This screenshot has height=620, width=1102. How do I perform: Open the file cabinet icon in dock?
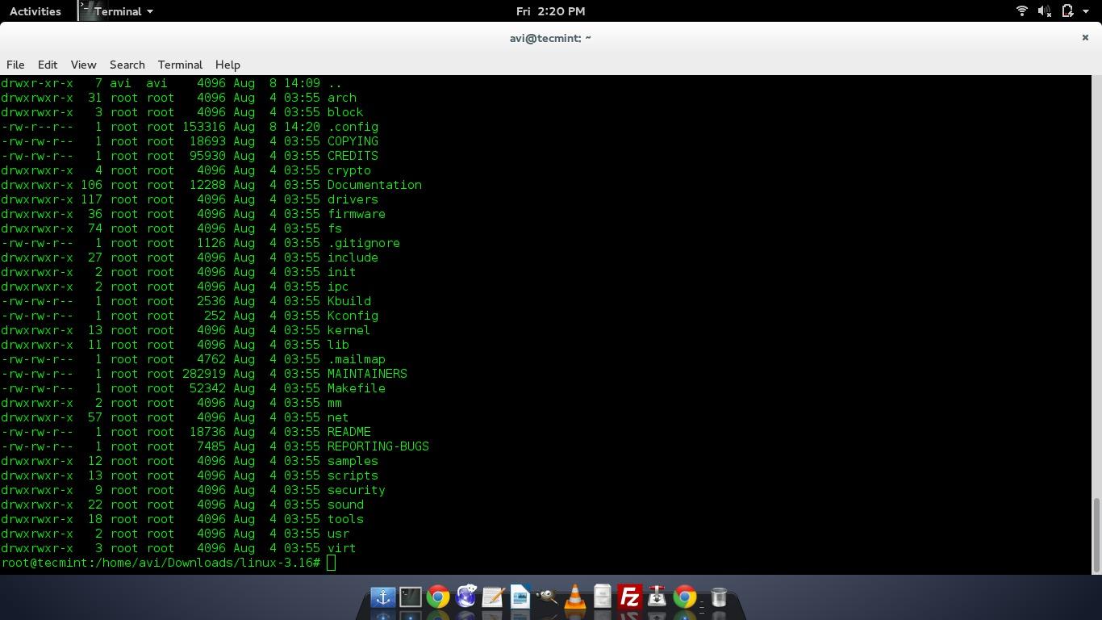602,597
